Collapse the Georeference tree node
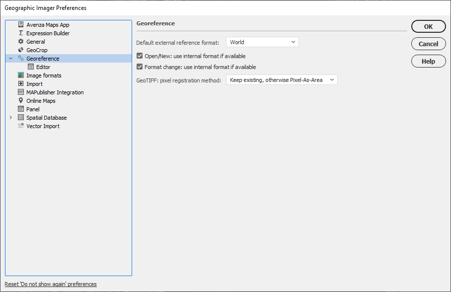 coord(10,59)
